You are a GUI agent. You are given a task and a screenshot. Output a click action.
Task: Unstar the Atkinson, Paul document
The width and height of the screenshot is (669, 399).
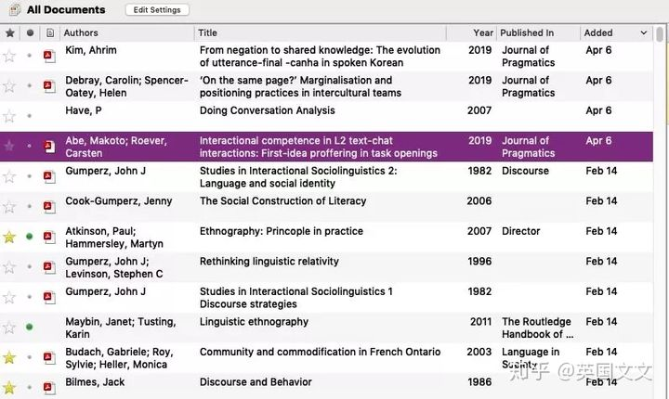coord(9,237)
